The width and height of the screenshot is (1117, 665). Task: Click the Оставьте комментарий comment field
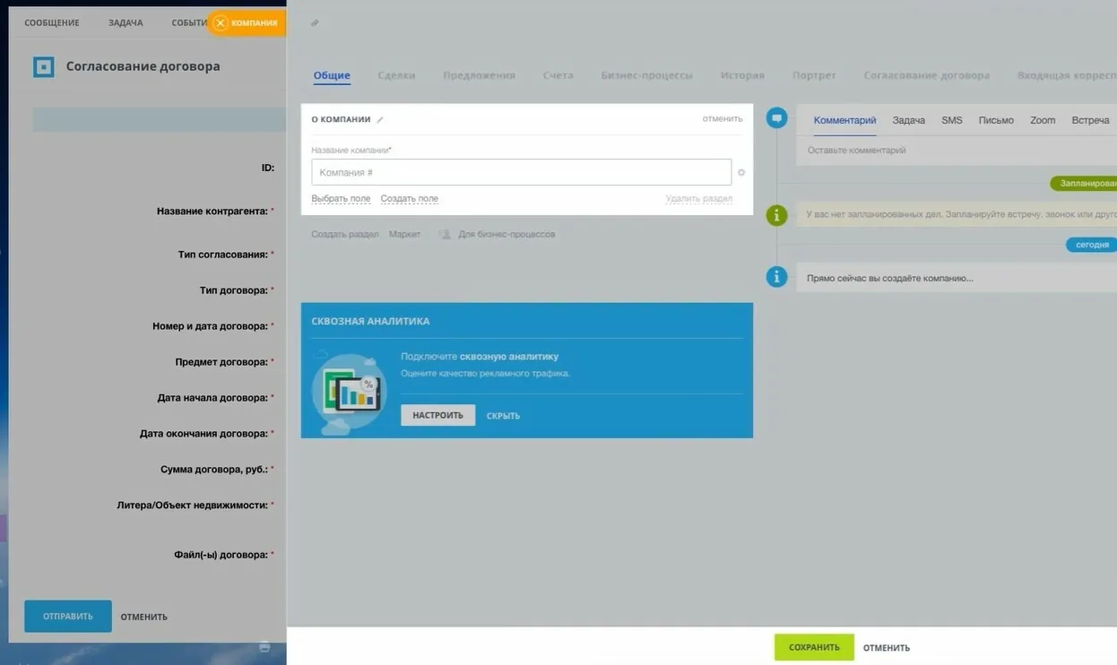pyautogui.click(x=957, y=151)
